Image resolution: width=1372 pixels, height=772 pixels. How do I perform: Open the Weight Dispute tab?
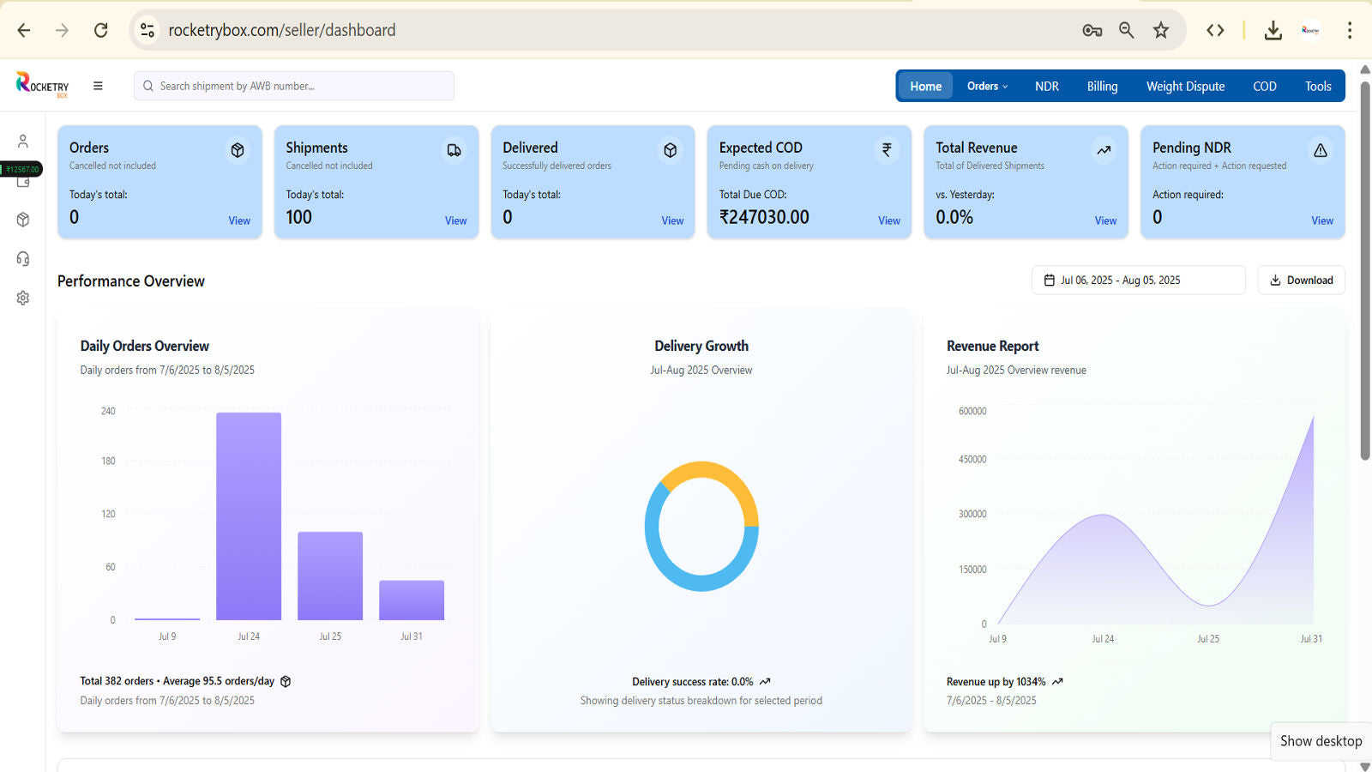click(x=1185, y=86)
